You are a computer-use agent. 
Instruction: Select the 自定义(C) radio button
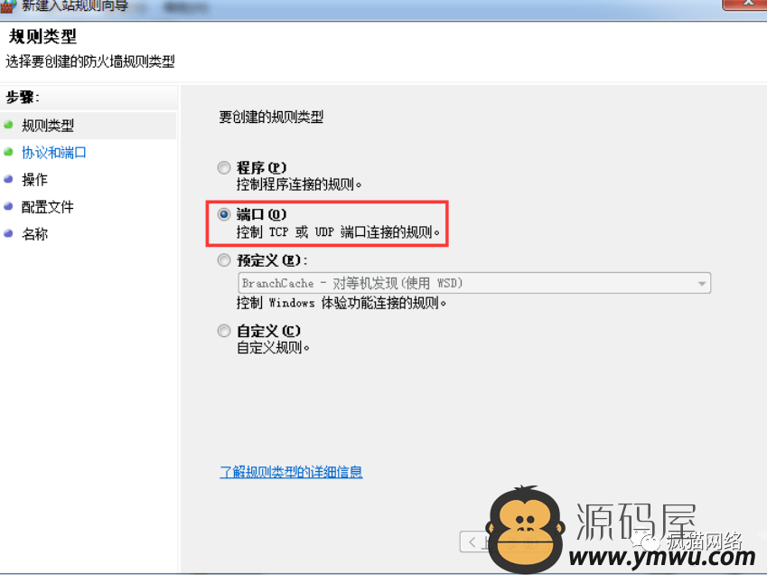(224, 331)
